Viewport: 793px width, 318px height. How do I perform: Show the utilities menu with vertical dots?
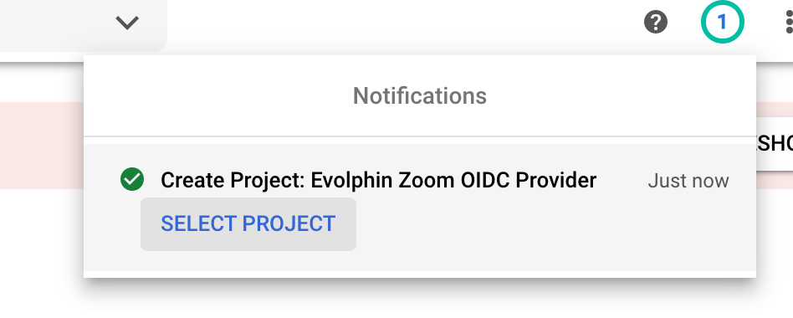click(x=789, y=23)
